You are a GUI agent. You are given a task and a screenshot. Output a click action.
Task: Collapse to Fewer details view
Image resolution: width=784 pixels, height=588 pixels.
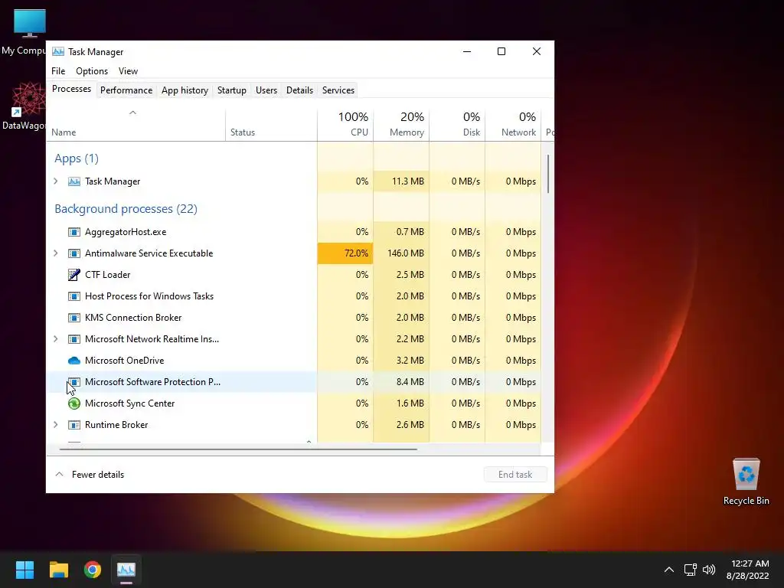90,475
